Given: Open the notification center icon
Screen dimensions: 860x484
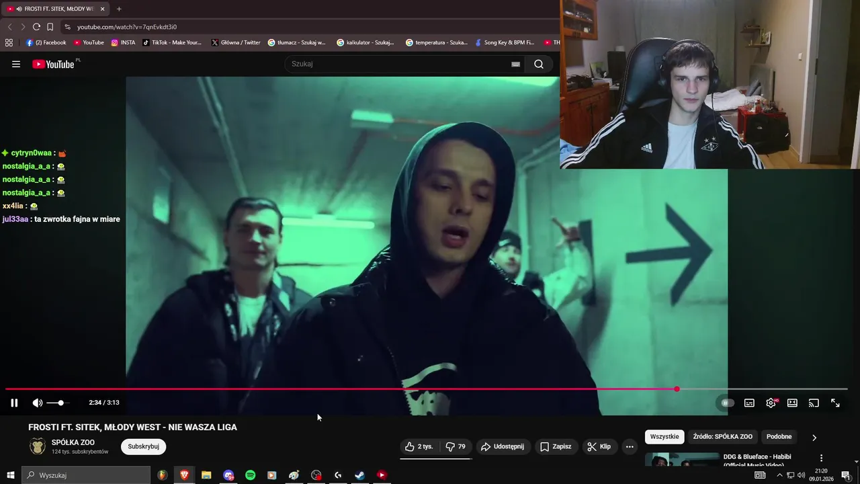Looking at the screenshot, I should coord(846,475).
